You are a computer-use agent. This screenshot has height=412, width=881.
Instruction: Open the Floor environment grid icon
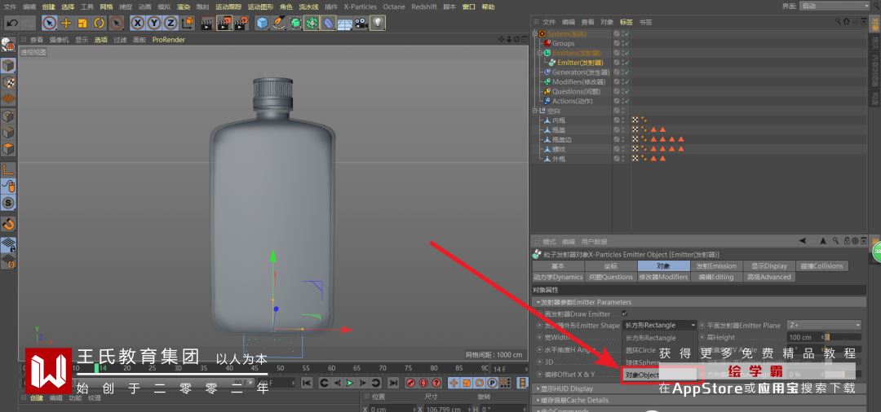(x=344, y=24)
